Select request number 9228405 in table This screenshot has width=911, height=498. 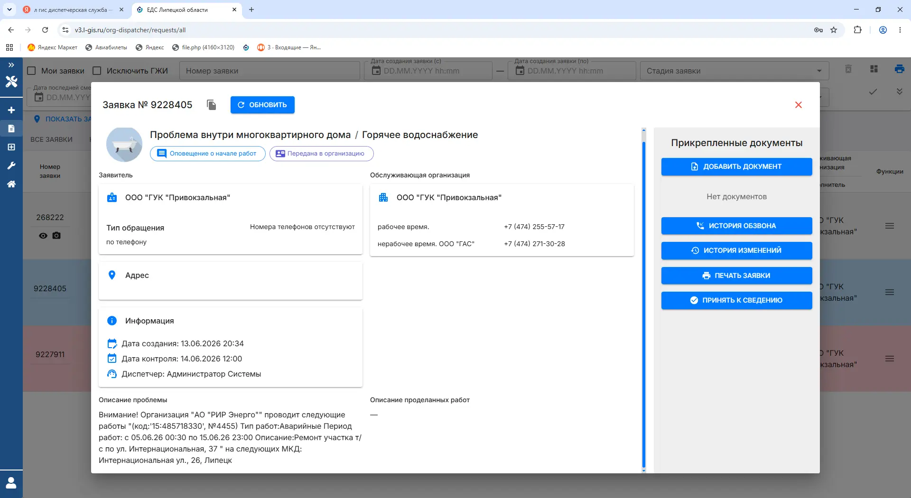click(50, 288)
